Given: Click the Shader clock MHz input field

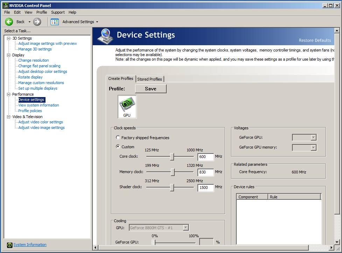Looking at the screenshot, I should point(205,188).
